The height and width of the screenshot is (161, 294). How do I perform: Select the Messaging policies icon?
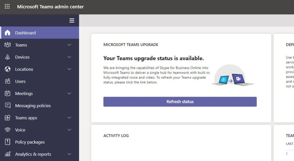point(7,106)
